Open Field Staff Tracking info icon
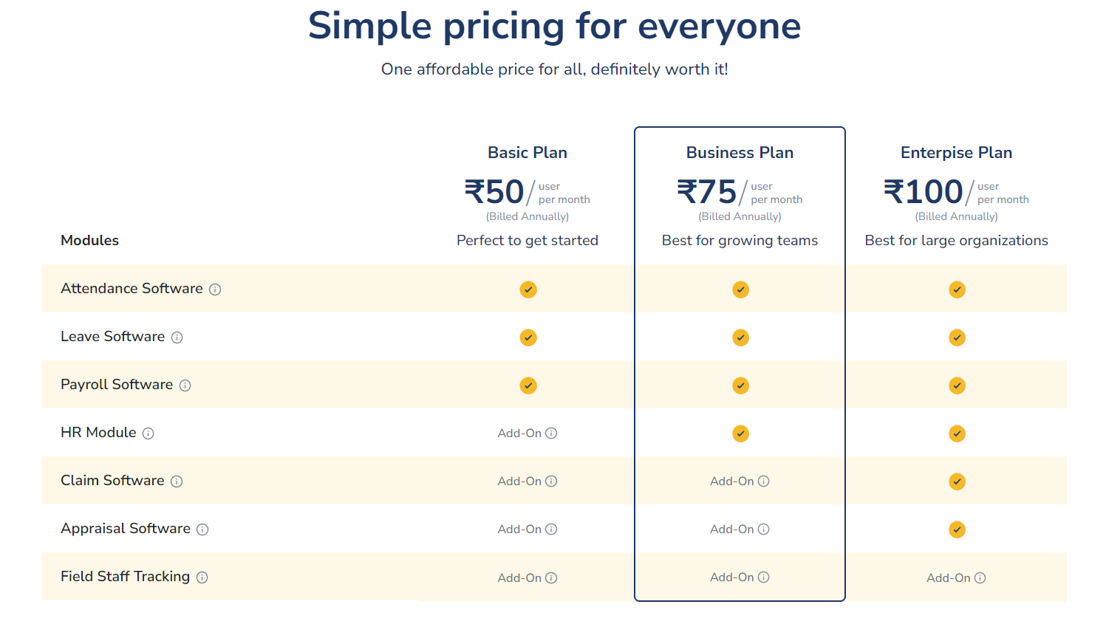The height and width of the screenshot is (624, 1106). pos(202,577)
